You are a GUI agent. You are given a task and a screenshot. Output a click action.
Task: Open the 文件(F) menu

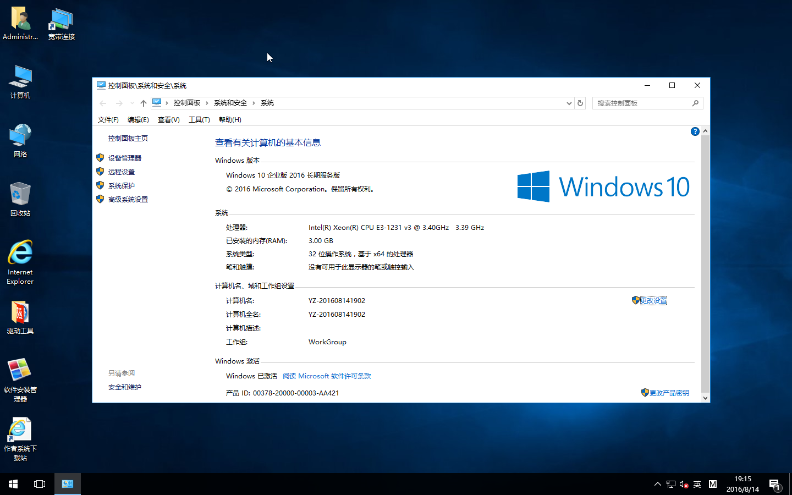coord(108,119)
